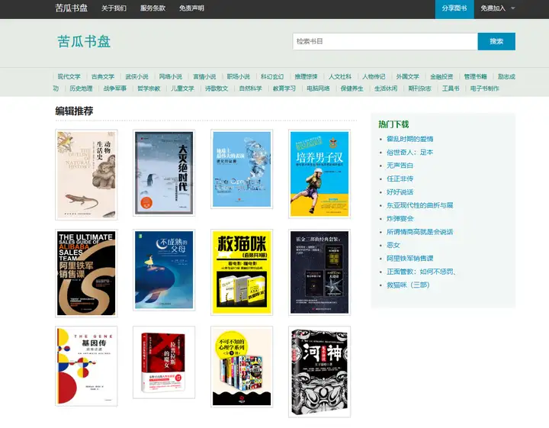Open the 免责声明 menu item

[191, 8]
